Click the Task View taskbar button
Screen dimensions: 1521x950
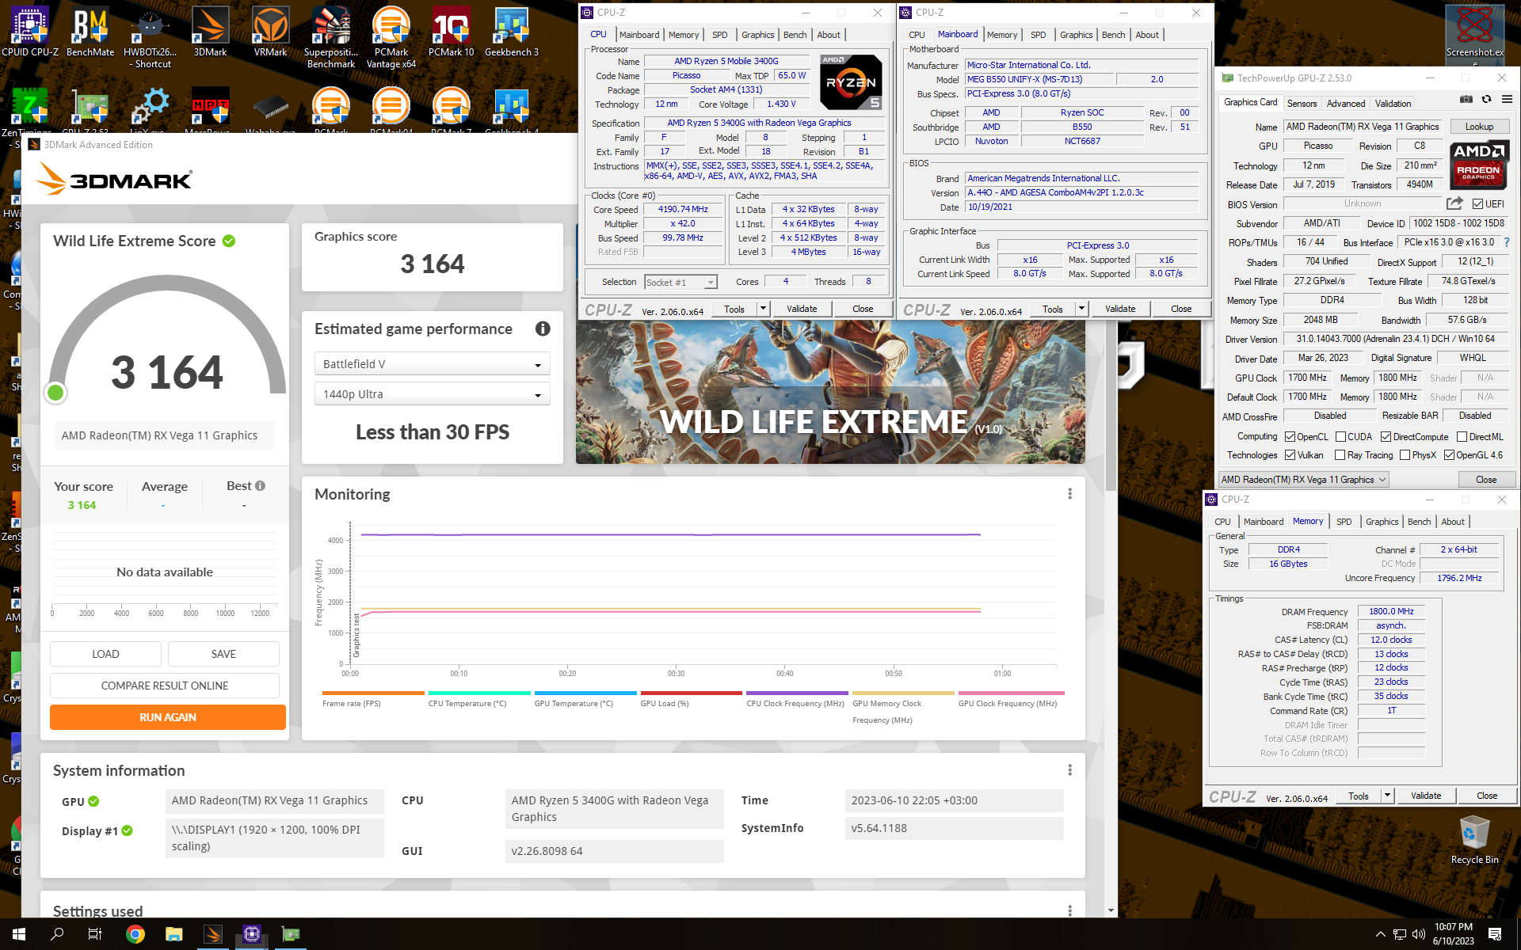95,934
